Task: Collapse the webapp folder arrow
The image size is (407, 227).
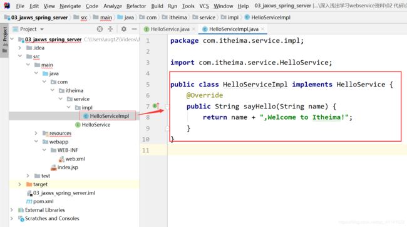Action: pyautogui.click(x=36, y=142)
